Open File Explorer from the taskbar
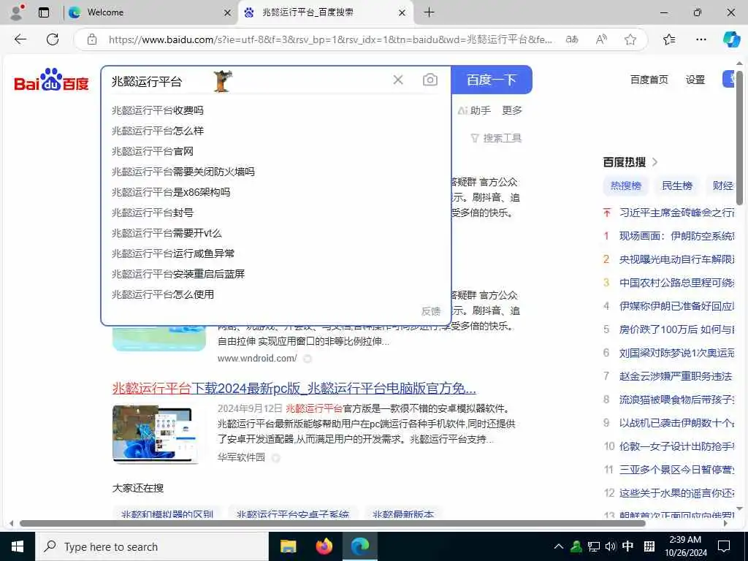 288,546
